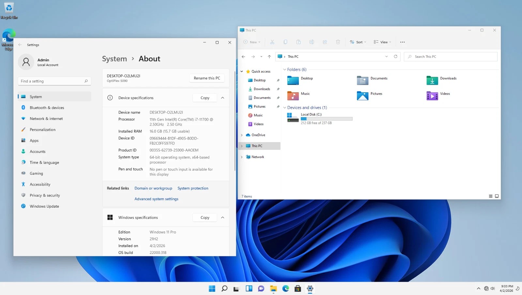
Task: Refresh the This PC address bar
Action: (395, 56)
